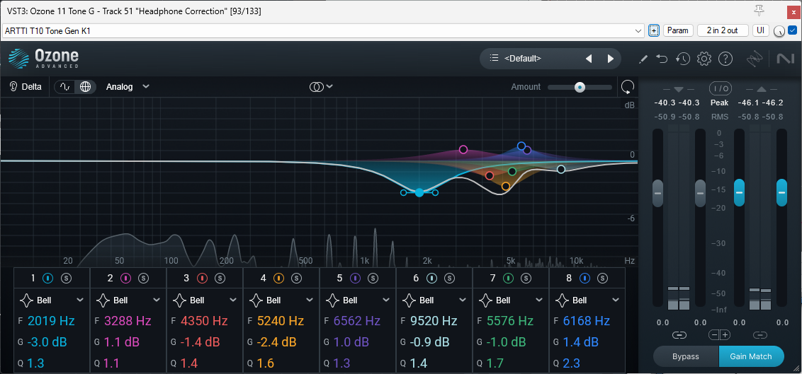This screenshot has width=802, height=374.
Task: Select the orange band 4 EQ node
Action: point(506,186)
